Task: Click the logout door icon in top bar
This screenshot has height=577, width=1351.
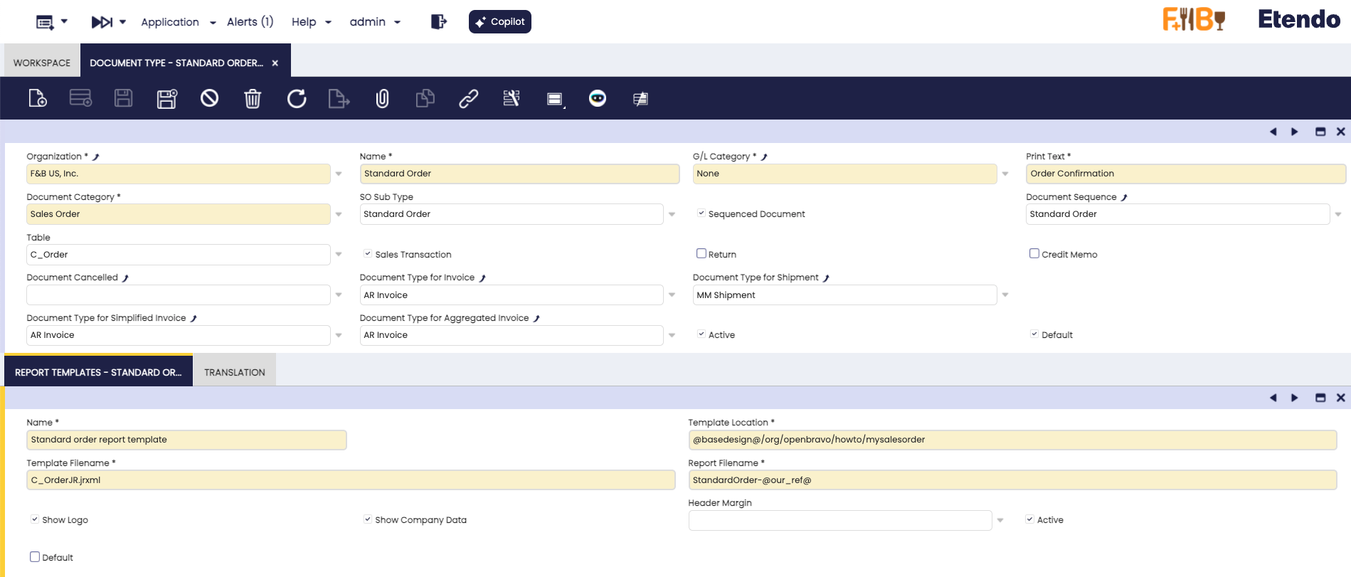Action: [x=438, y=21]
